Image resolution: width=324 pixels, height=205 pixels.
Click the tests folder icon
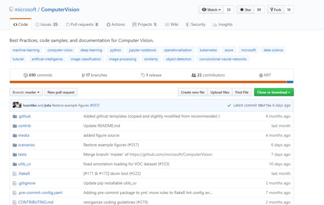coord(15,154)
